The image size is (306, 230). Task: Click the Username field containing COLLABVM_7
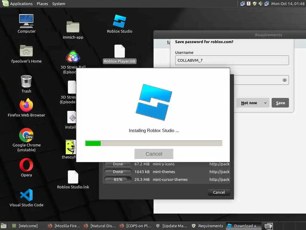pyautogui.click(x=232, y=60)
